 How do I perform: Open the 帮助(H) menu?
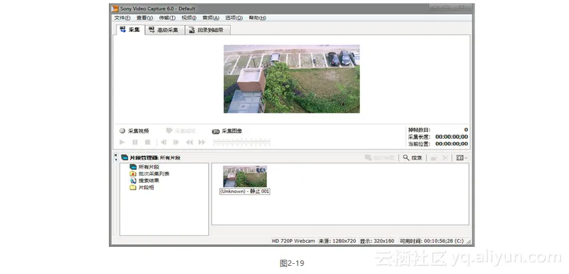pyautogui.click(x=257, y=18)
